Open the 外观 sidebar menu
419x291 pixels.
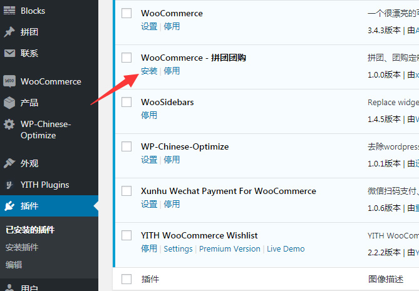point(49,163)
